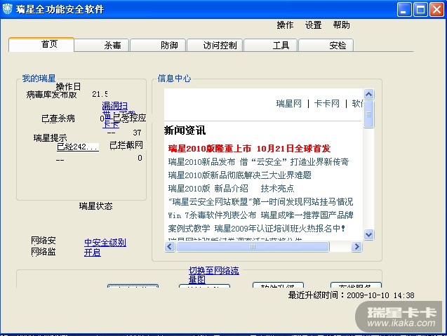Click the Rising shield icon in title bar
Image resolution: width=447 pixels, height=336 pixels.
(x=8, y=9)
